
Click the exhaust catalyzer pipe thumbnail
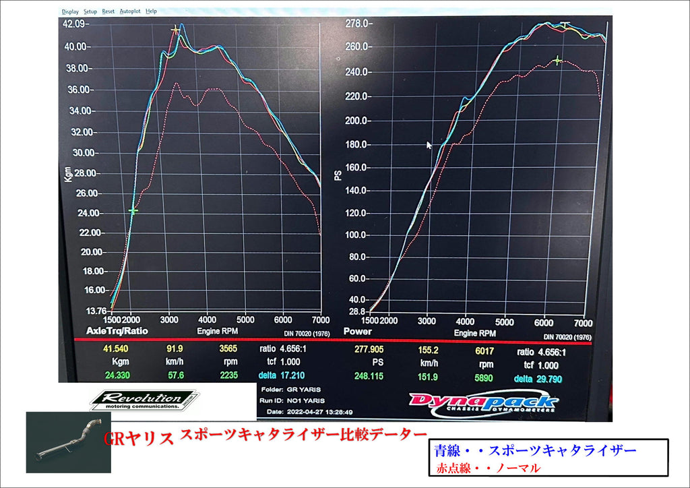(68, 442)
